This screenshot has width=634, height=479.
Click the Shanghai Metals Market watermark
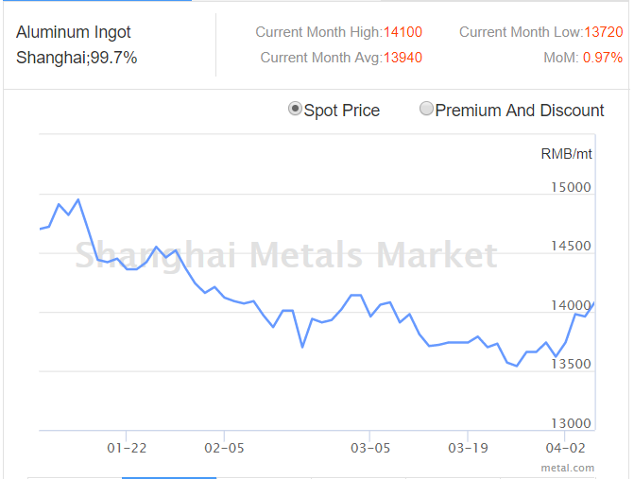286,255
